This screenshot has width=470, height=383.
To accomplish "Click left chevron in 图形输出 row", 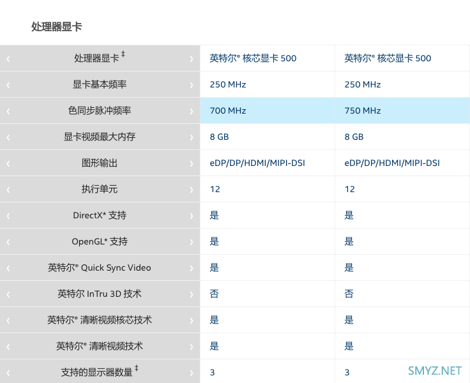I will click(8, 163).
